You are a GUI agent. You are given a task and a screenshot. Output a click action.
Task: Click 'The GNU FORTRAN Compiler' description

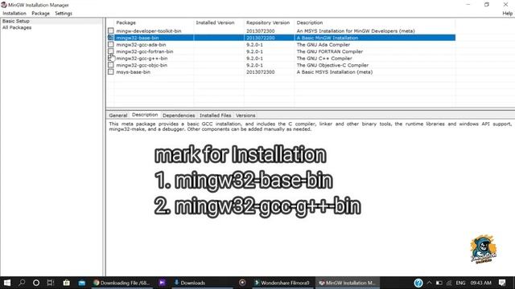pos(330,51)
